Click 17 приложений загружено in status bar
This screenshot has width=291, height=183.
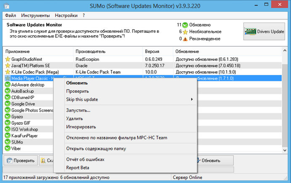(31, 178)
